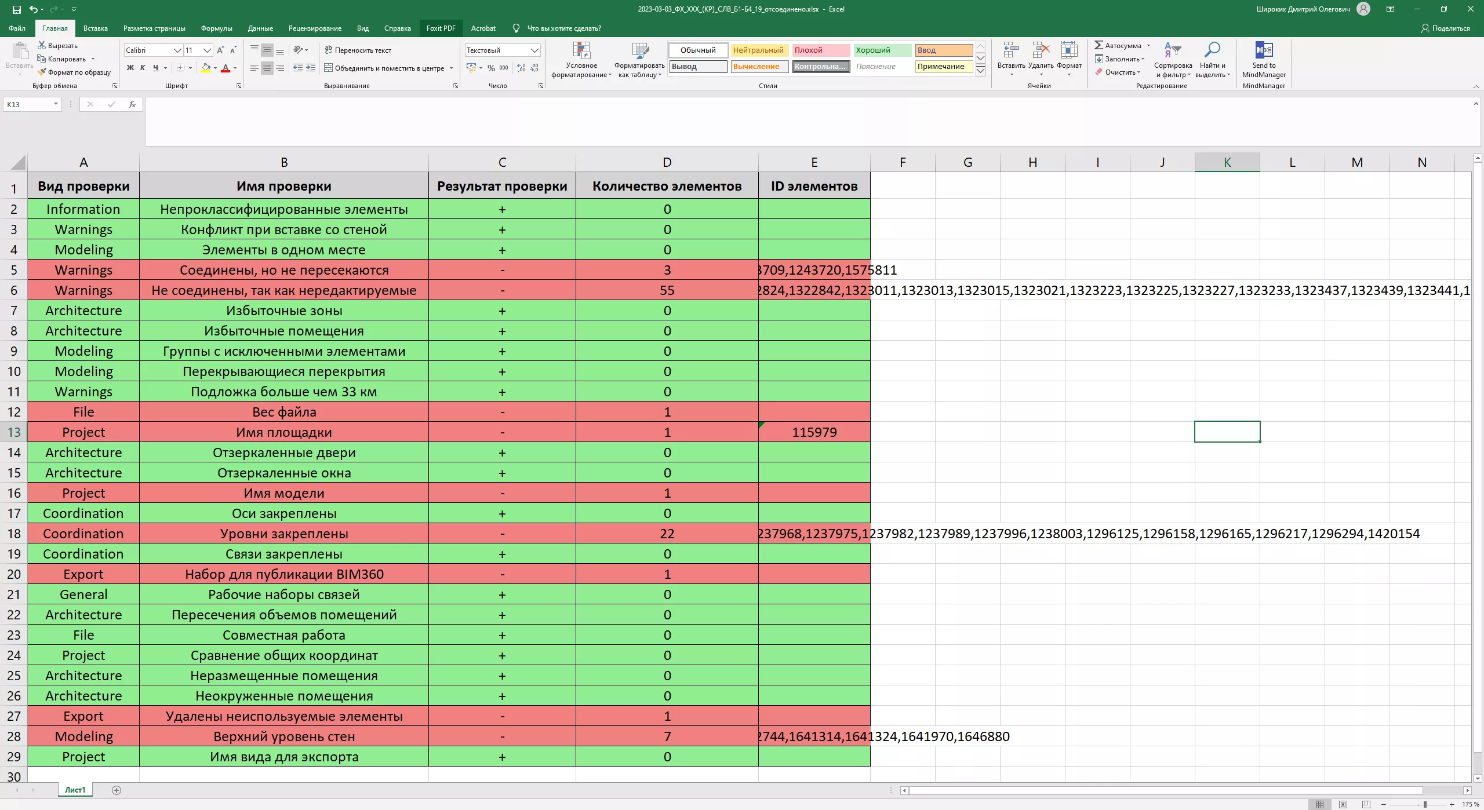The image size is (1484, 810).
Task: Apply the Плохой cell style
Action: click(820, 50)
